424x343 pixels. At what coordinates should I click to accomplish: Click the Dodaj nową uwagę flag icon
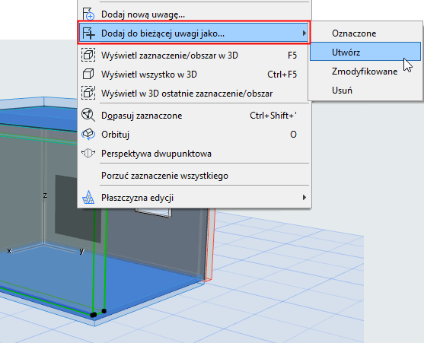pyautogui.click(x=88, y=14)
